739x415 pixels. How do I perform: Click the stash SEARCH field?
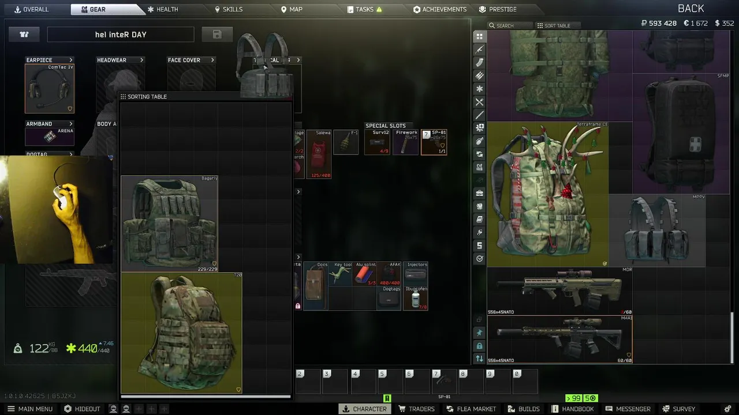(x=510, y=25)
